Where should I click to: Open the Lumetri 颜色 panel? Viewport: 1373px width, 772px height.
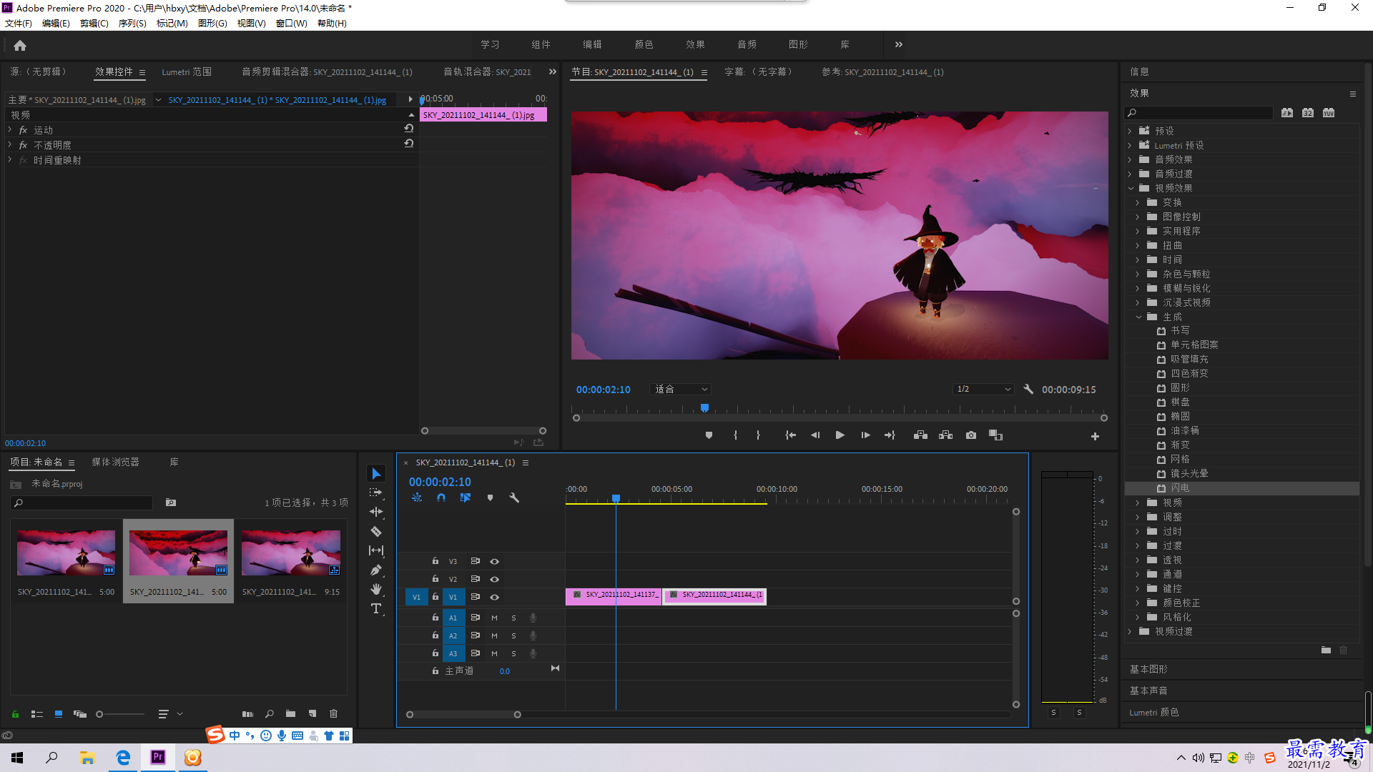pos(1154,713)
